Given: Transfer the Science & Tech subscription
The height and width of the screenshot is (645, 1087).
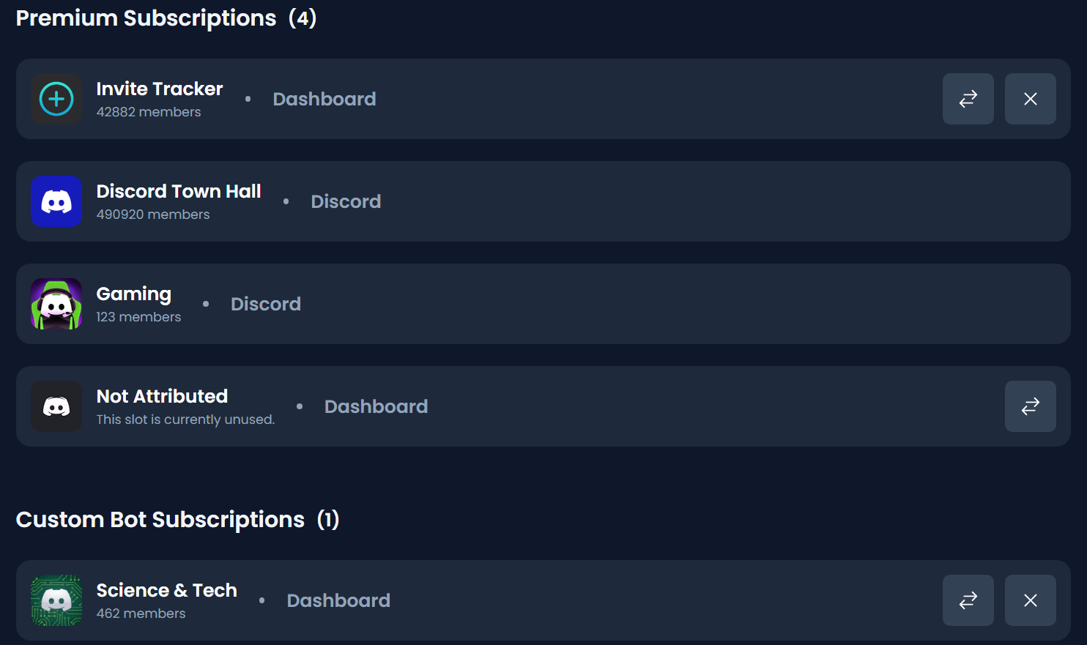Looking at the screenshot, I should coord(968,600).
